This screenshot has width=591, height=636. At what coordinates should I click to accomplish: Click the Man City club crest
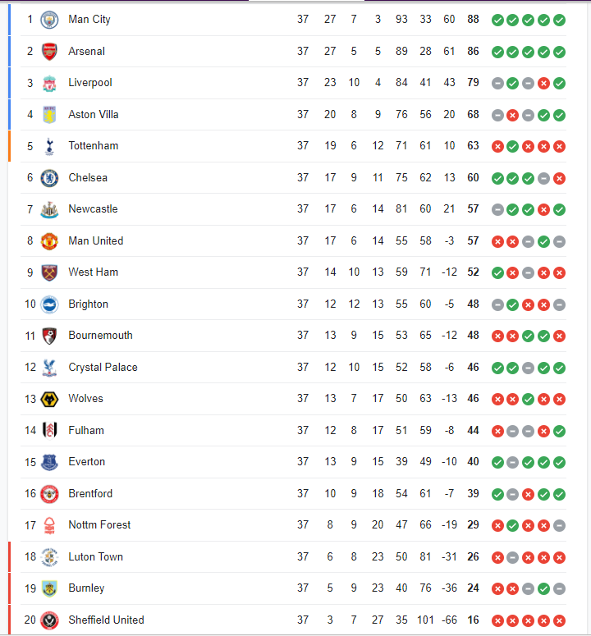point(49,20)
